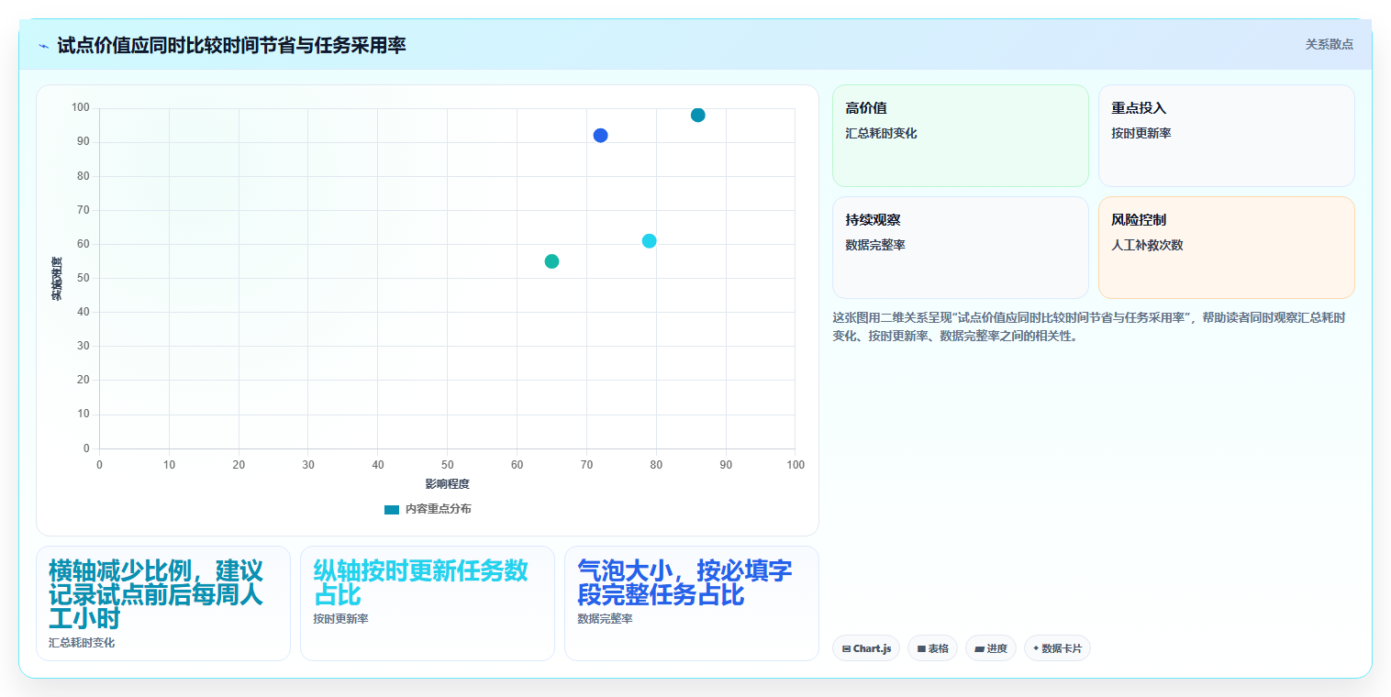
Task: Click 数据完整率 under the third metric card
Action: (605, 619)
